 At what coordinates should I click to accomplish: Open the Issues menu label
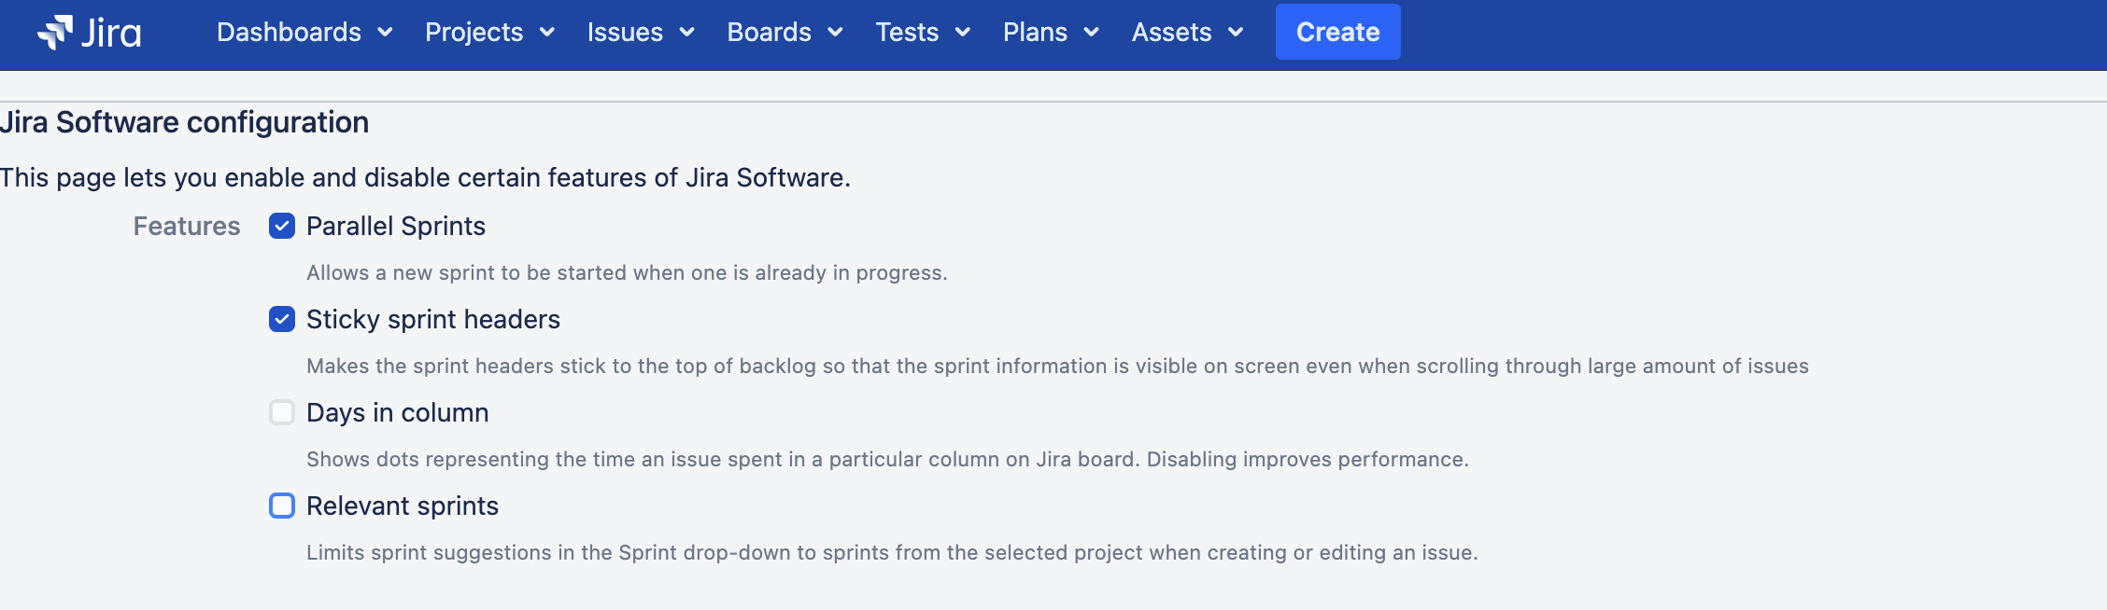point(625,32)
